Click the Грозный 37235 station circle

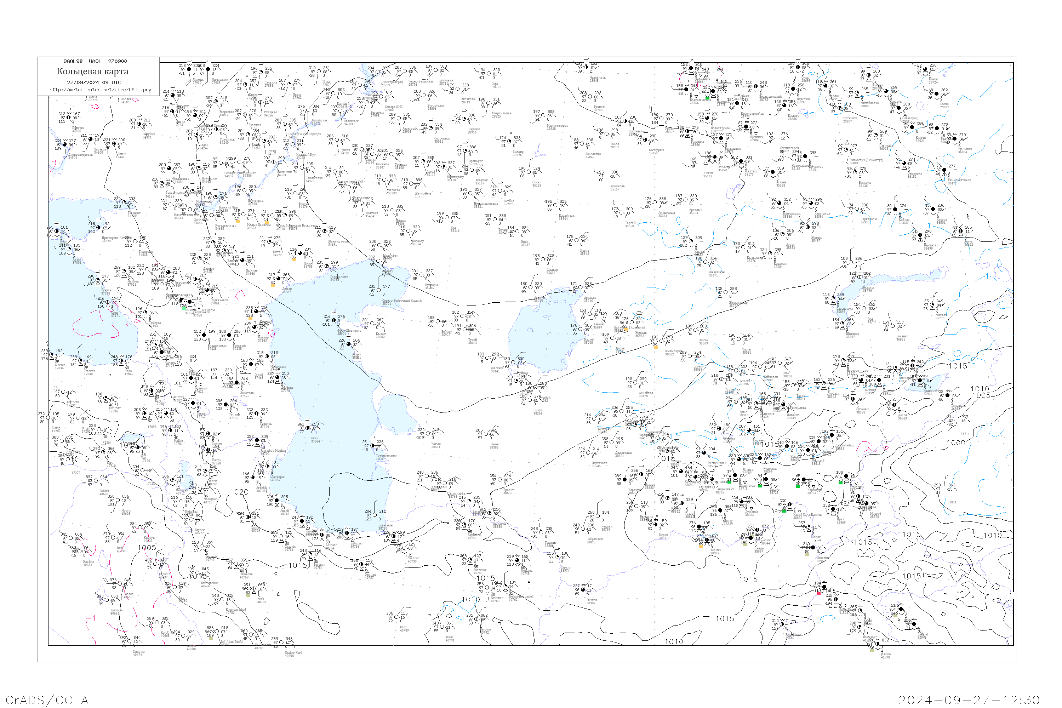(230, 336)
